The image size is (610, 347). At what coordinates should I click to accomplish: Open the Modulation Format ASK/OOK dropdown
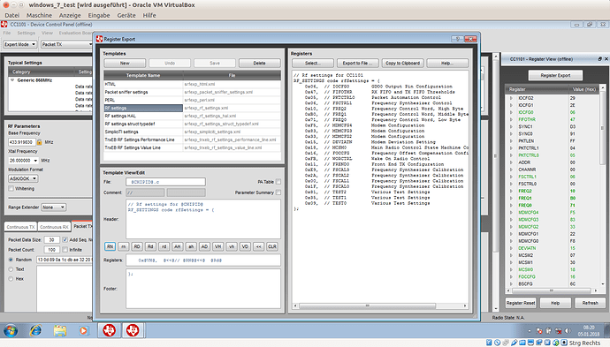click(x=23, y=178)
